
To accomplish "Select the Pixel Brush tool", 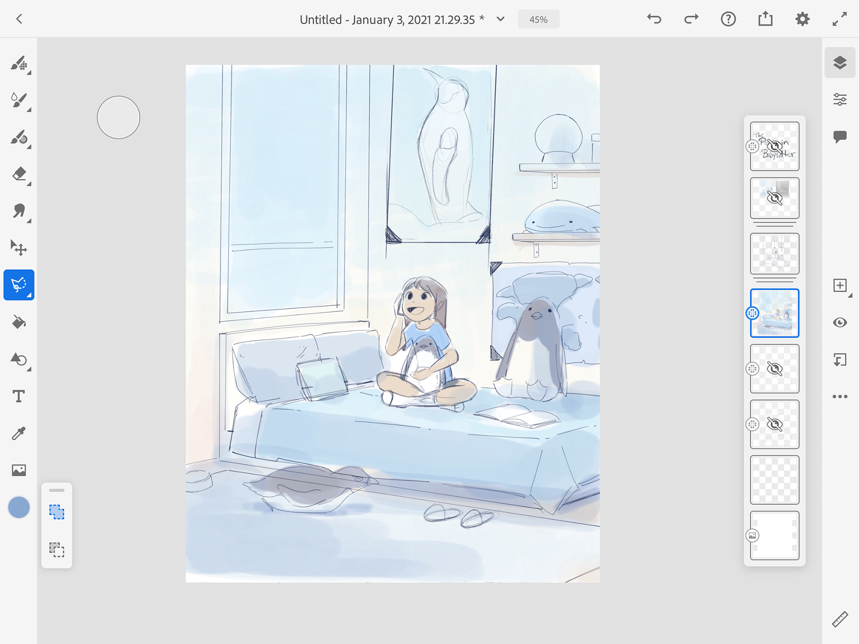I will [x=19, y=63].
